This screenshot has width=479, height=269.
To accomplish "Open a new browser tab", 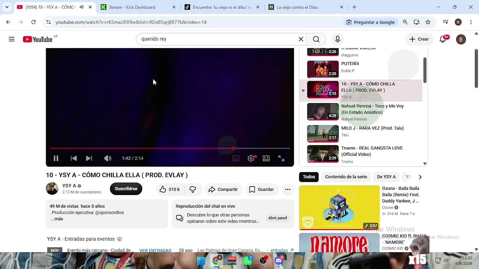I will [x=354, y=7].
